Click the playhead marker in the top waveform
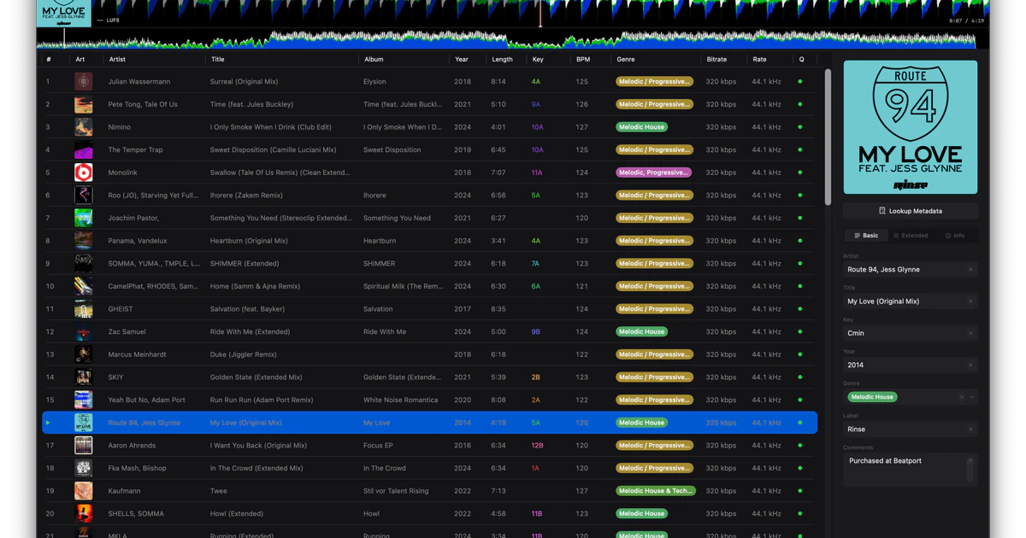 (540, 15)
